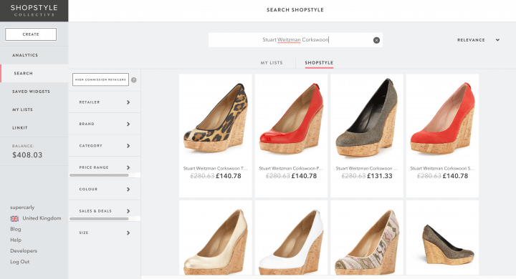Switch to the My Lists tab
516x279 pixels.
(x=272, y=63)
